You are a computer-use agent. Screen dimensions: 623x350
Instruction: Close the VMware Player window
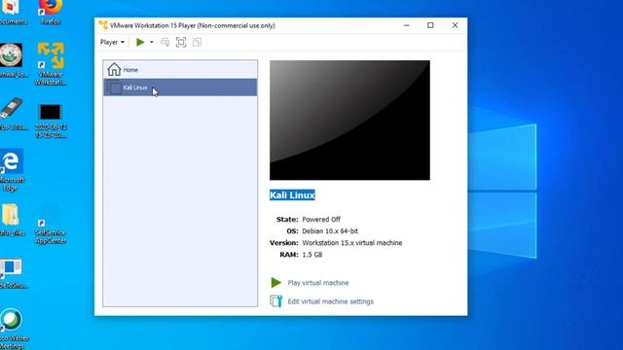[455, 25]
